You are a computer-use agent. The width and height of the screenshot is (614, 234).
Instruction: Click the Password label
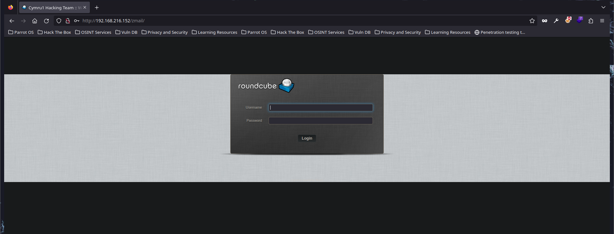(x=254, y=121)
